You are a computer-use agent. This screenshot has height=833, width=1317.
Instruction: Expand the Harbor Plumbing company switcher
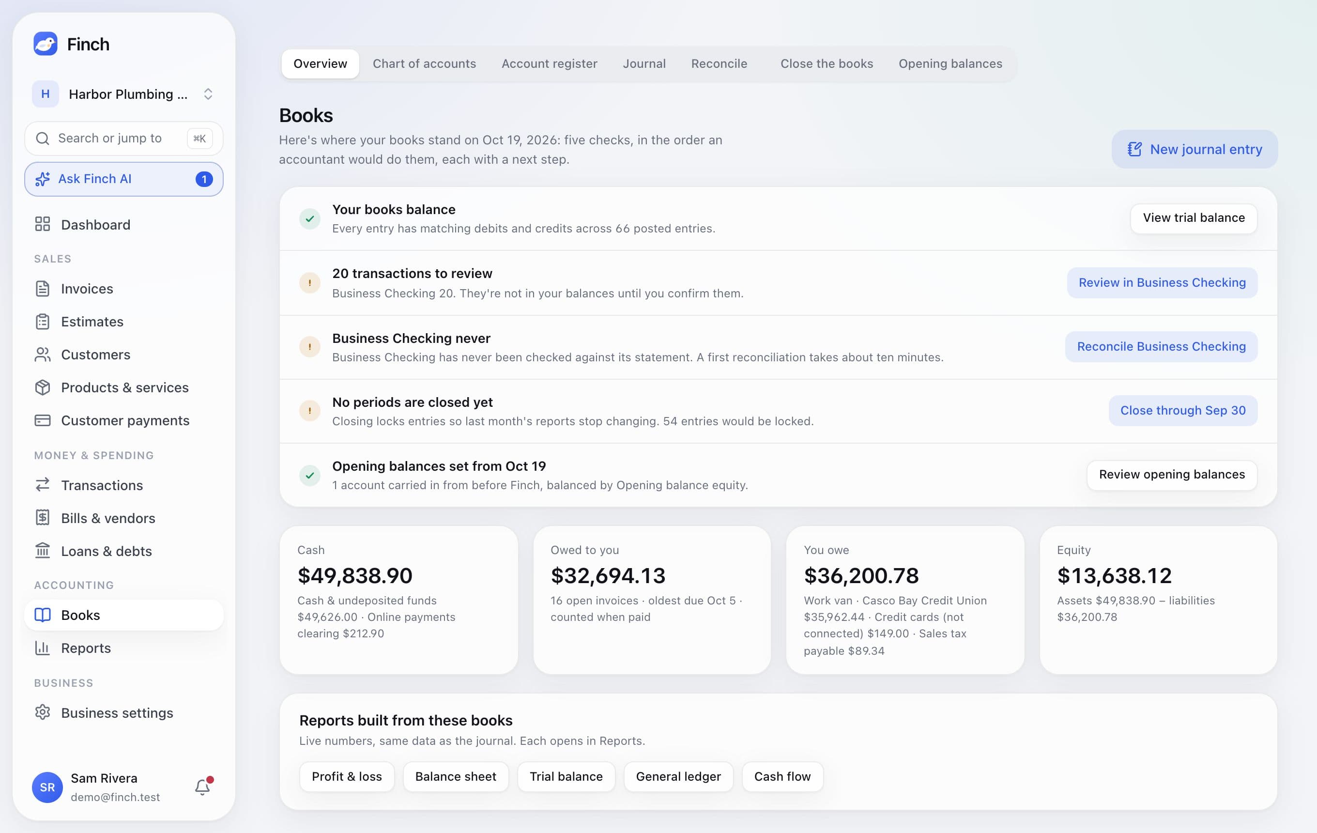point(123,94)
